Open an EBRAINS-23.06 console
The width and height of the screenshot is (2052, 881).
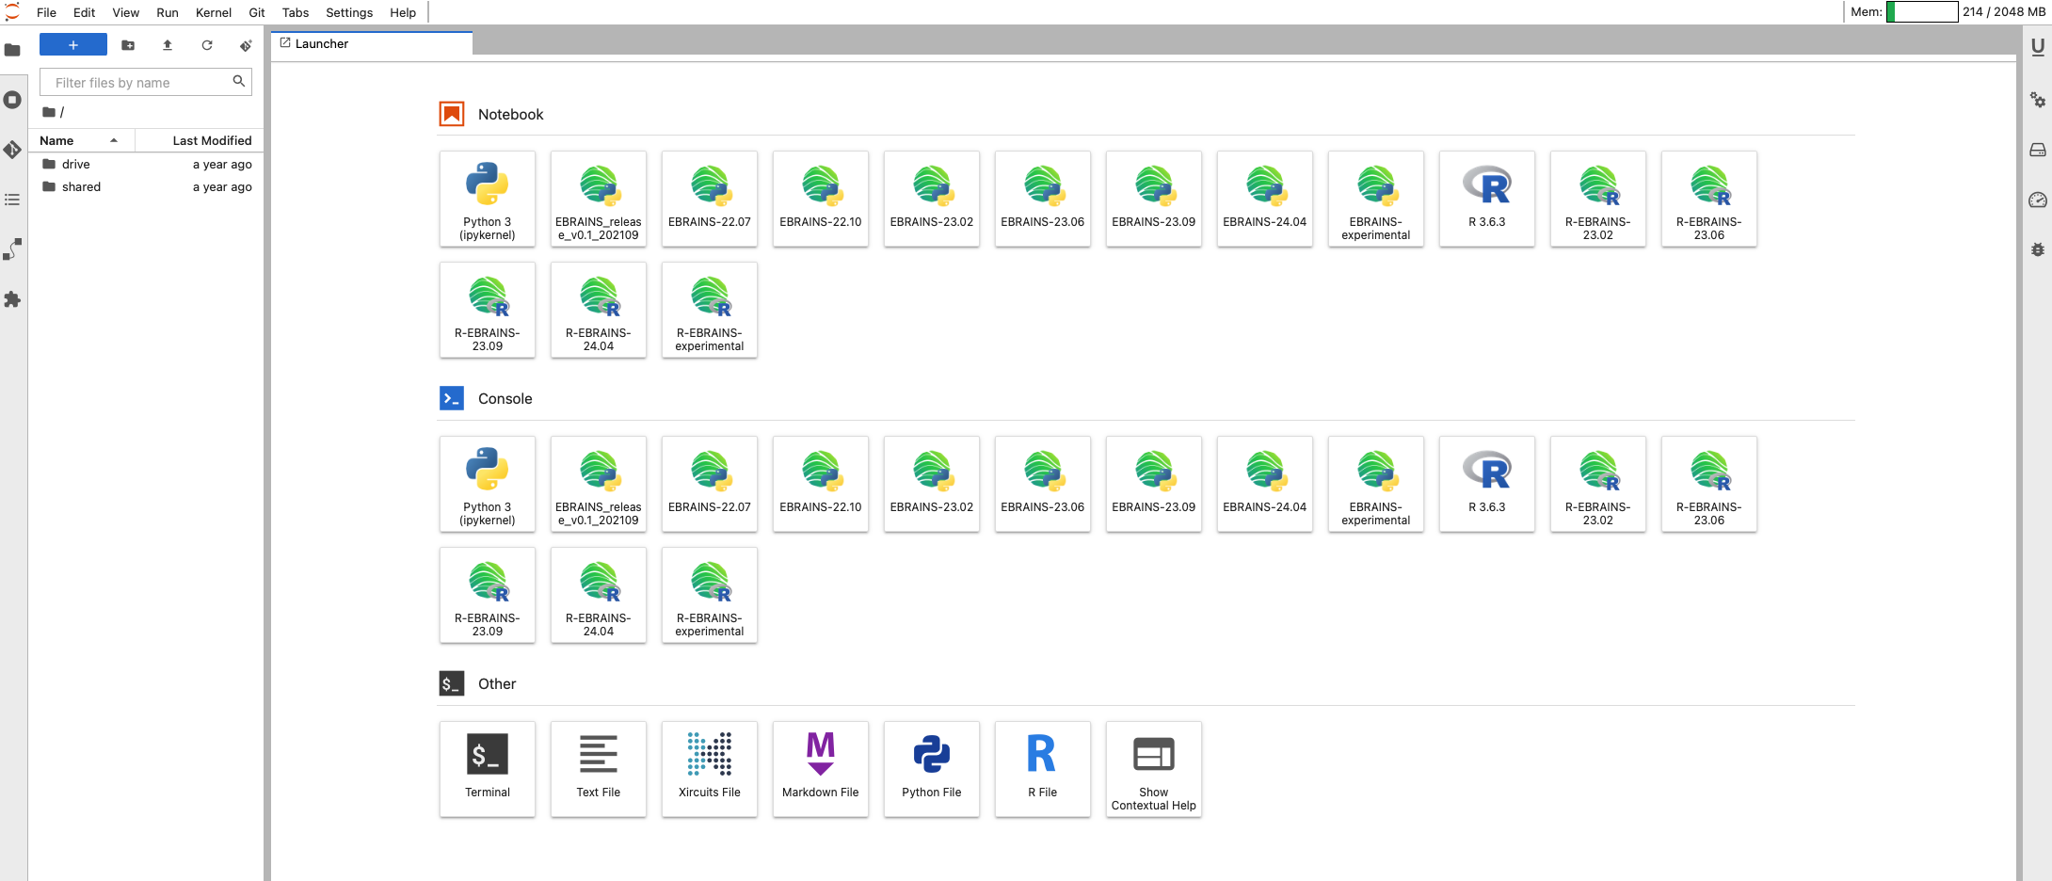[1043, 484]
